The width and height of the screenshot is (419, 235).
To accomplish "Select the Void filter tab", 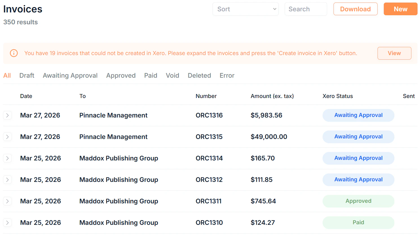I will coord(172,75).
